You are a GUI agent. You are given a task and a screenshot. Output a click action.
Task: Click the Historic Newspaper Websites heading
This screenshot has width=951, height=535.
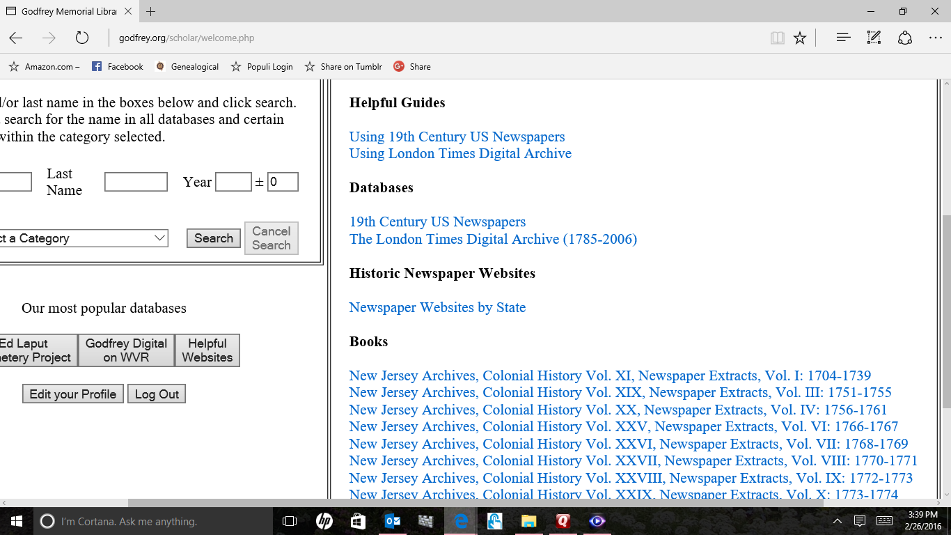coord(442,274)
